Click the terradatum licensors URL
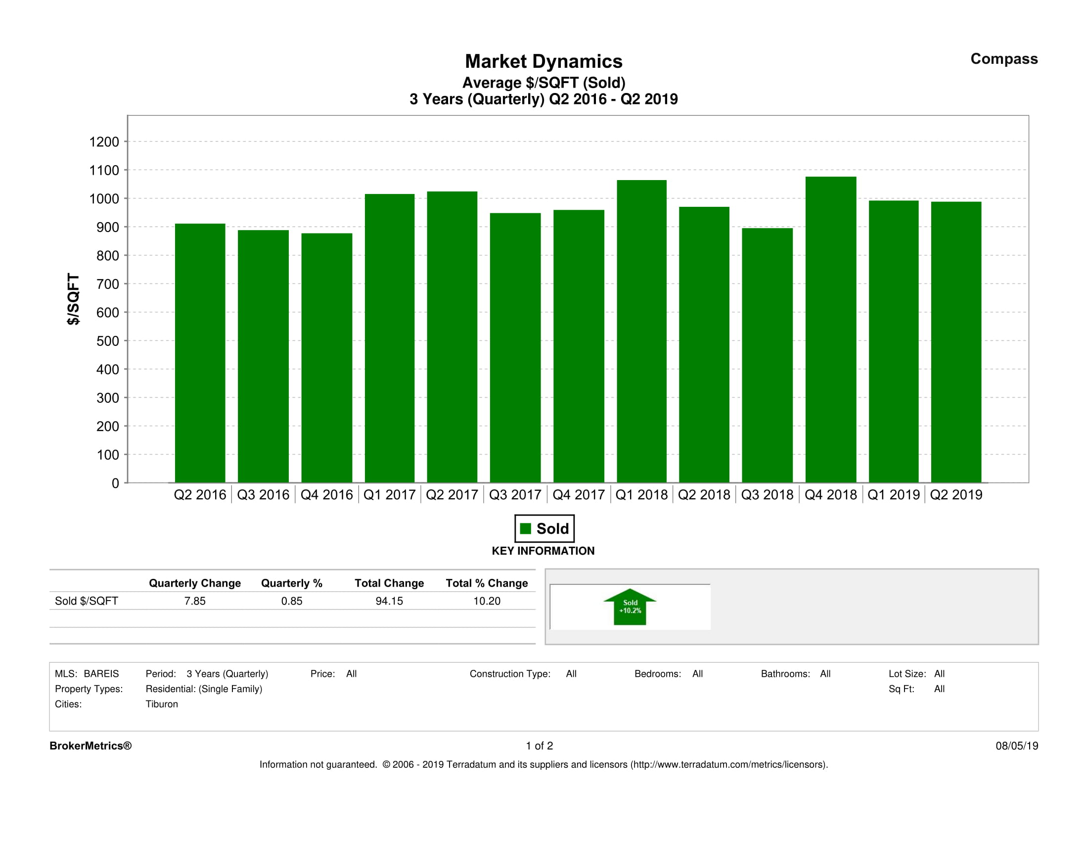 click(728, 764)
